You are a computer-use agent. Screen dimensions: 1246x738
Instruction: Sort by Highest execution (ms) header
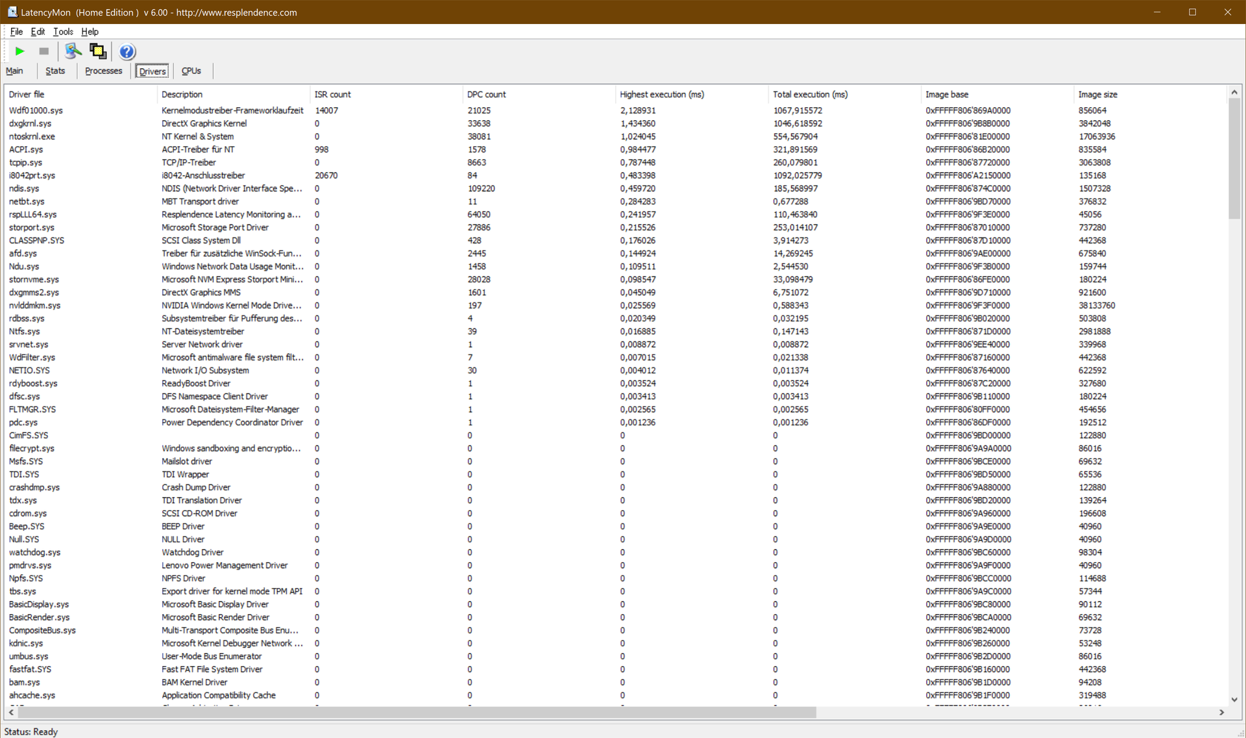click(x=661, y=94)
